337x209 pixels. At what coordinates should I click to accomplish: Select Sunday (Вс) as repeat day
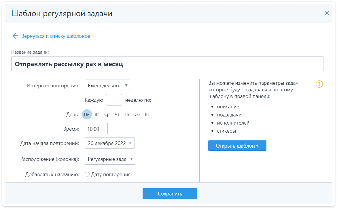[x=147, y=114]
